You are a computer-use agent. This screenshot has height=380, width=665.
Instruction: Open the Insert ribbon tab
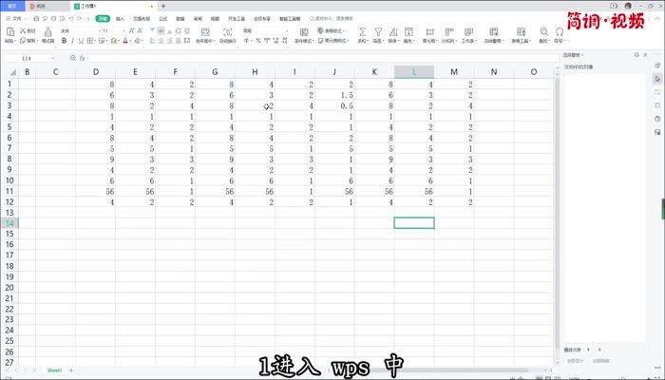point(120,19)
